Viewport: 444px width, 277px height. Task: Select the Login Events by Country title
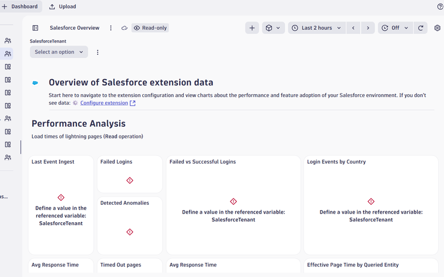(x=337, y=162)
